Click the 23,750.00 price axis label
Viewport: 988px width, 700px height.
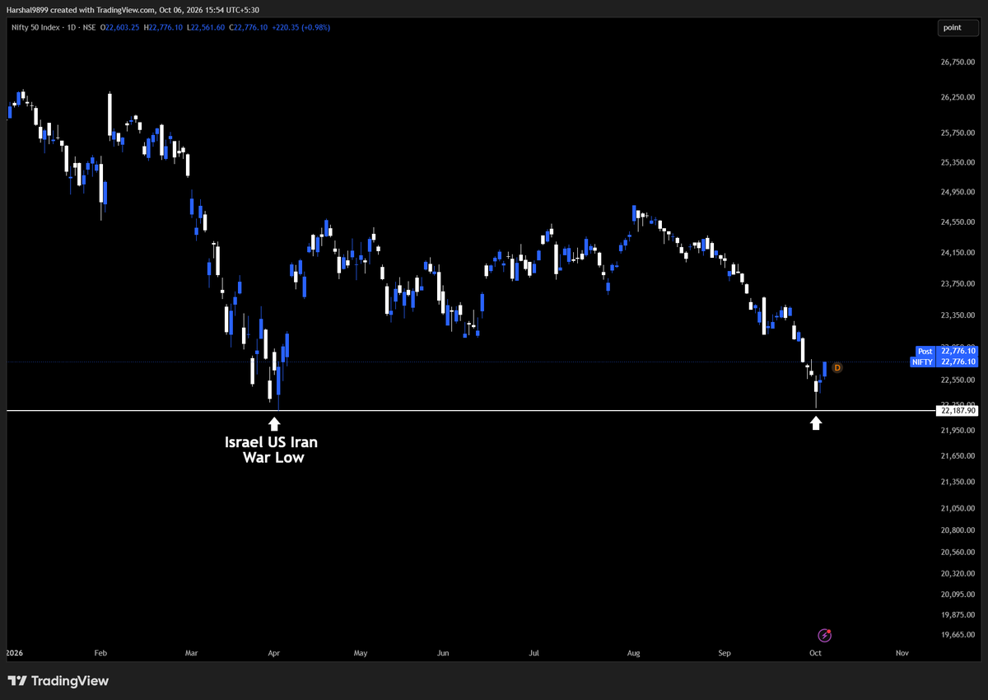click(958, 283)
